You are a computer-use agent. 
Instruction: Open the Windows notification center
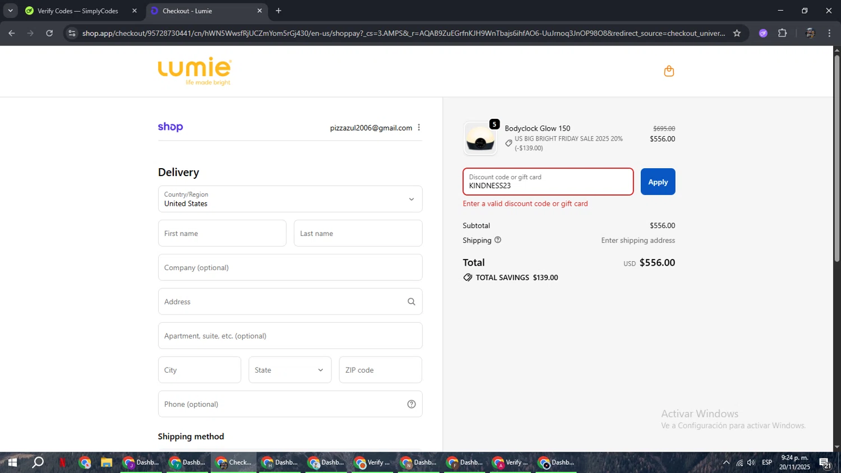[x=825, y=463]
